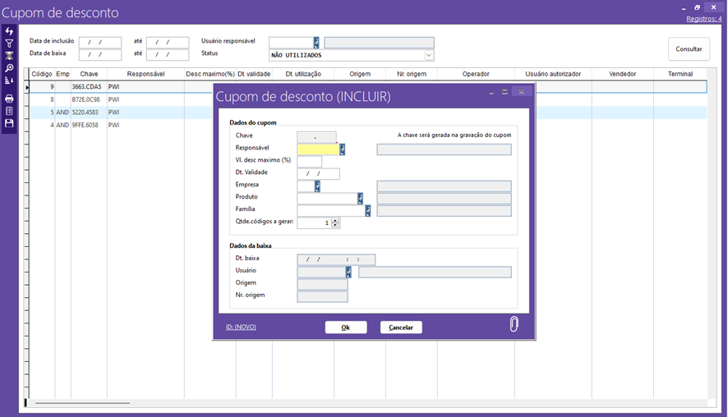Click the ID: (NOVO) link
The height and width of the screenshot is (417, 728).
click(x=241, y=327)
